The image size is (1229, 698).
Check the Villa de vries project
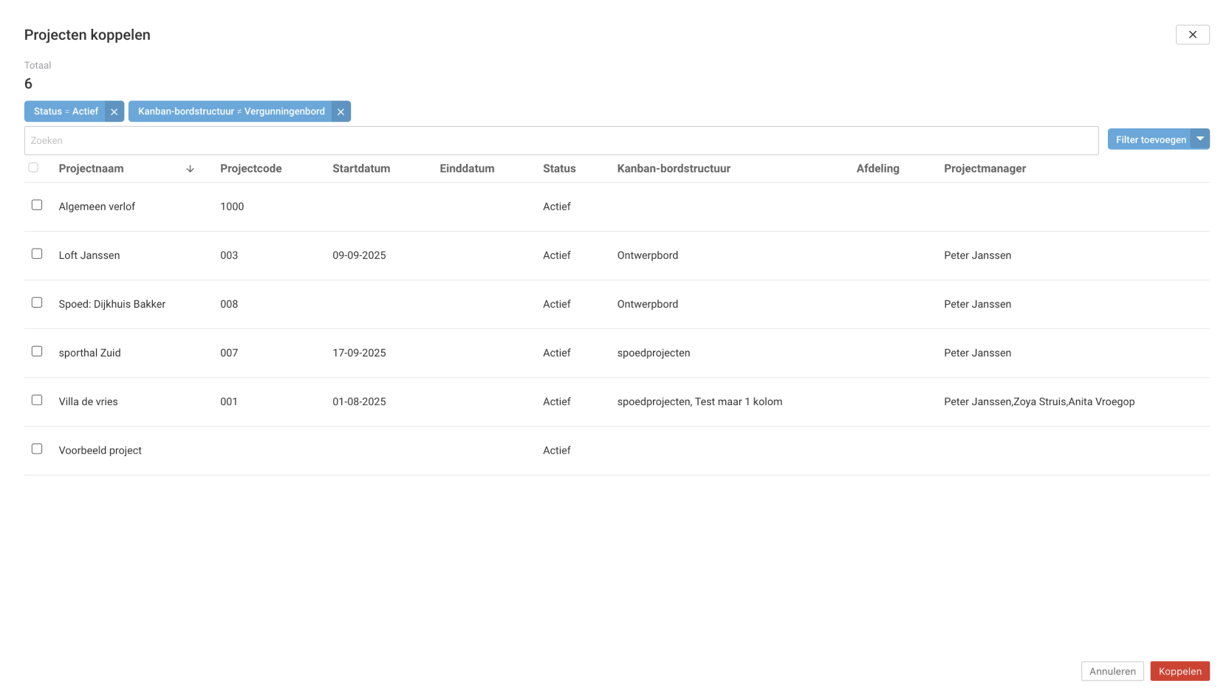point(37,400)
